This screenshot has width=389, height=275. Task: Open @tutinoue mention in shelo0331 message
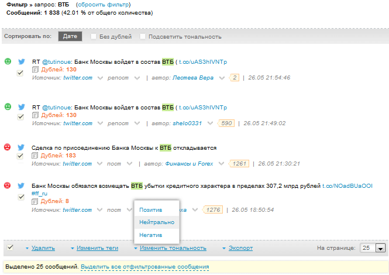(x=57, y=108)
